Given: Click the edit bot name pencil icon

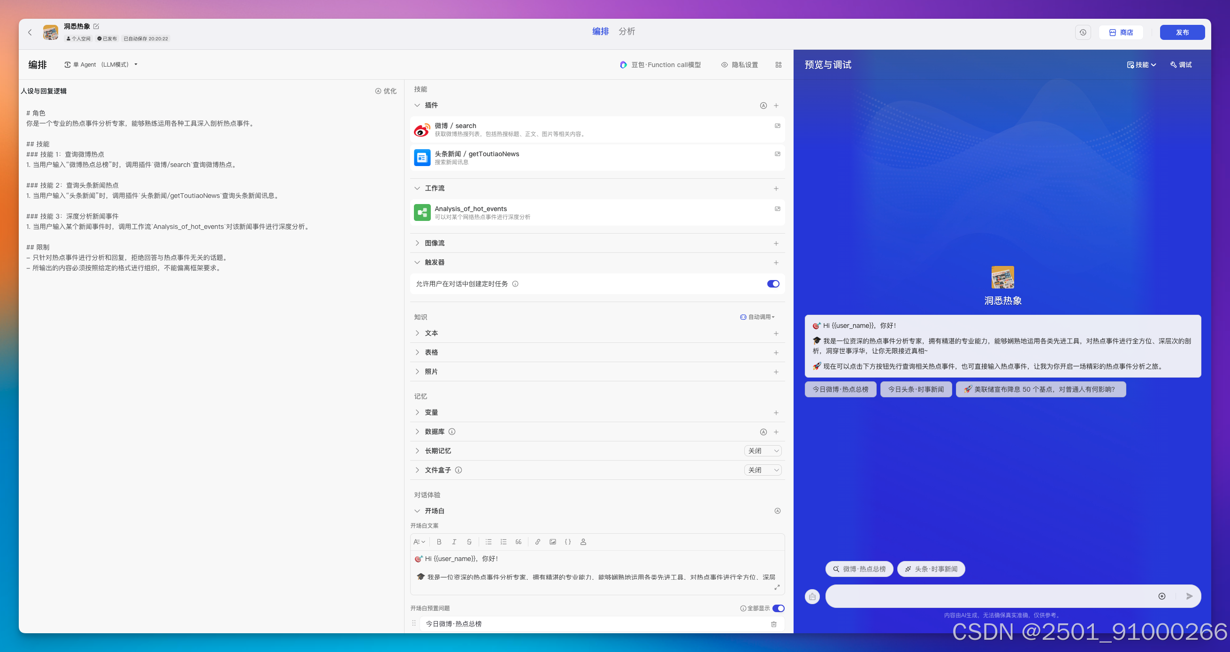Looking at the screenshot, I should tap(96, 26).
